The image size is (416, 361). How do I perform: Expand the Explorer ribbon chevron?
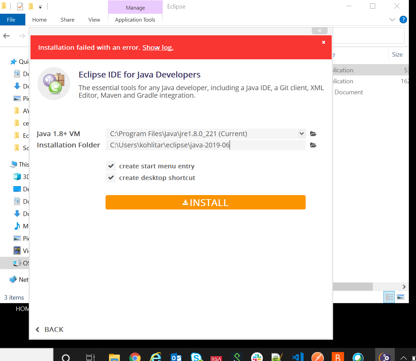(x=392, y=20)
